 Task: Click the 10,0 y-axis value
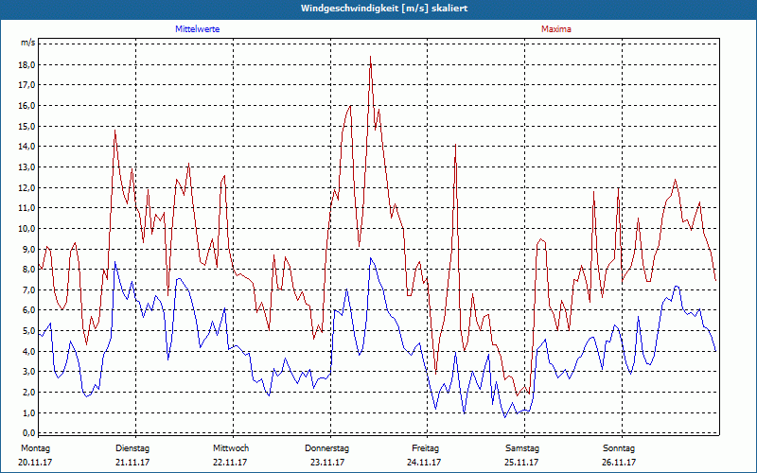tap(26, 228)
